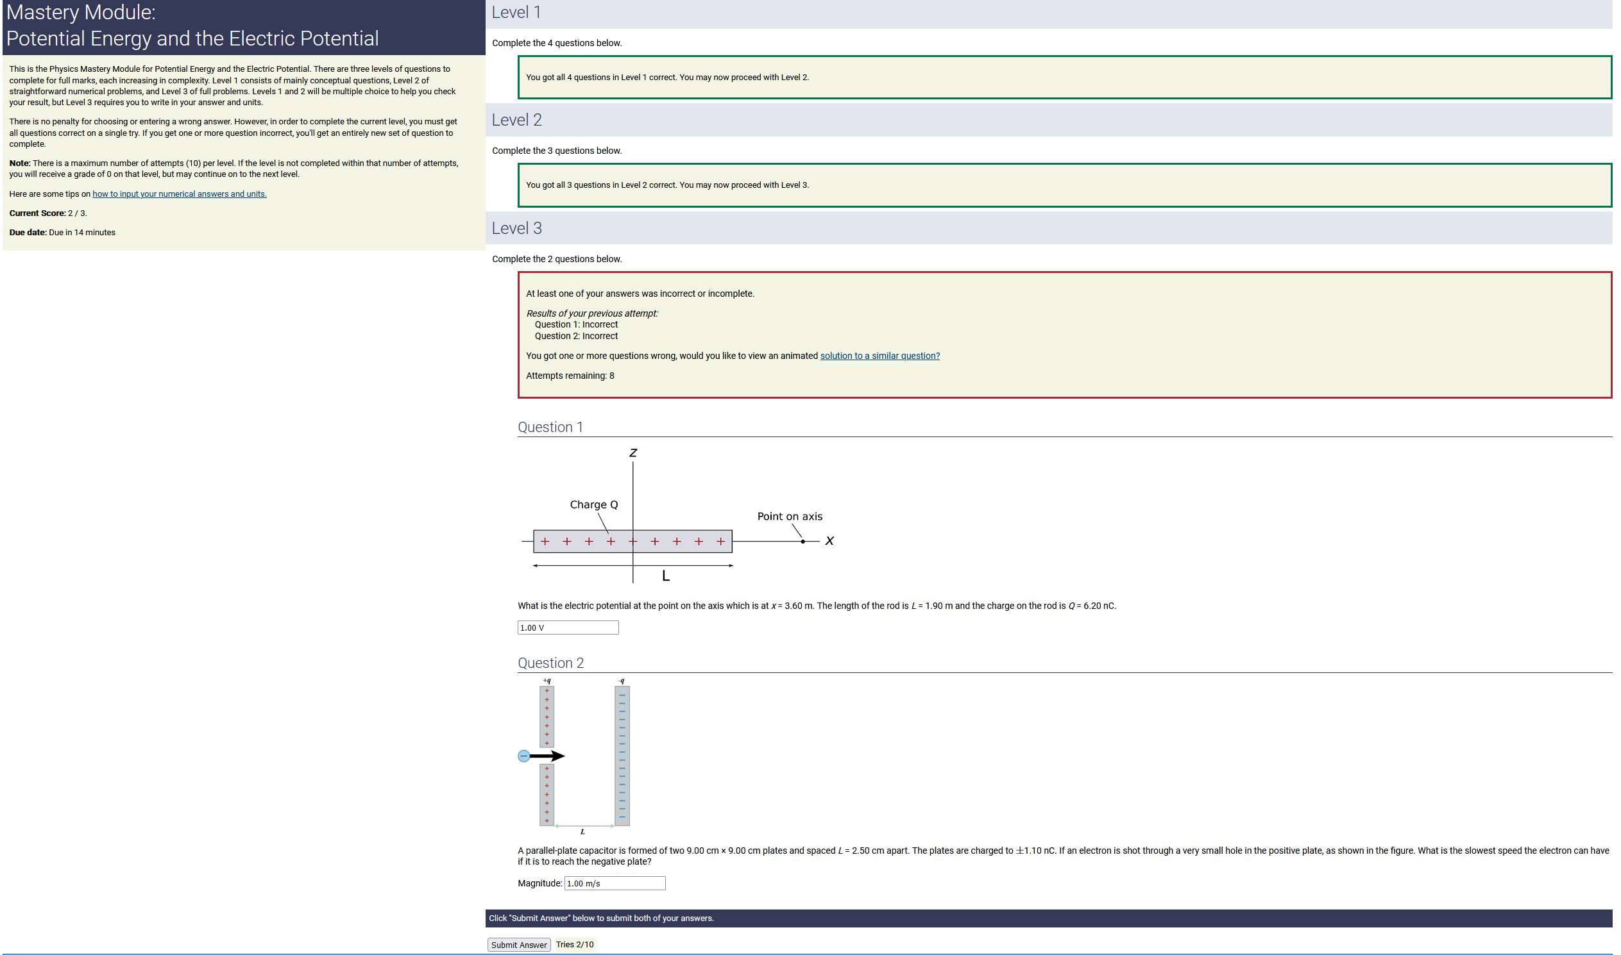Click the Mastery Module title banner
The height and width of the screenshot is (955, 1621).
pyautogui.click(x=193, y=26)
